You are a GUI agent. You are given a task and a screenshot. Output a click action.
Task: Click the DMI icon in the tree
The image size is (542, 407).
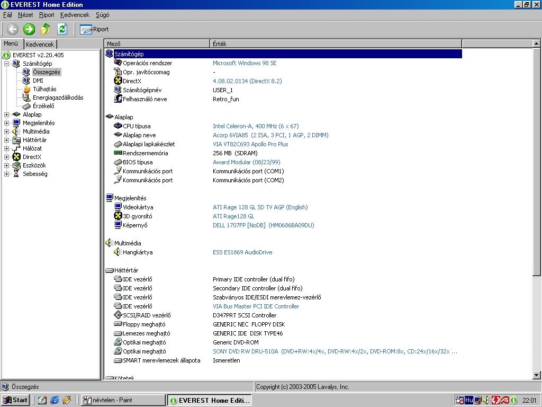click(x=26, y=81)
